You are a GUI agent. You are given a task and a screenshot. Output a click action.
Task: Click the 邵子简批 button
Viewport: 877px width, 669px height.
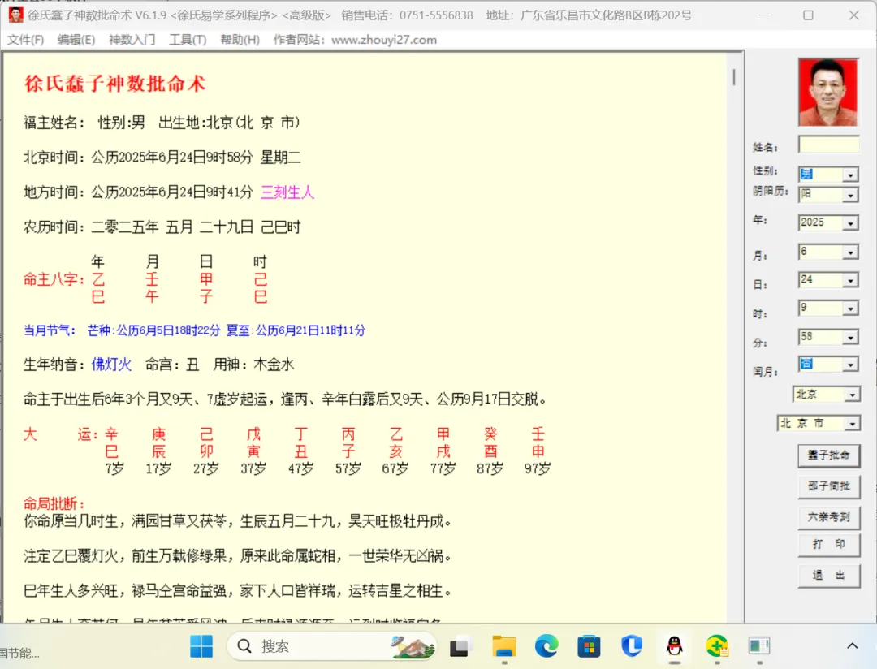coord(829,486)
